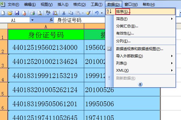The height and width of the screenshot is (120, 181).
Task: Click cell containing 440125197411052645
Action: pos(46,115)
